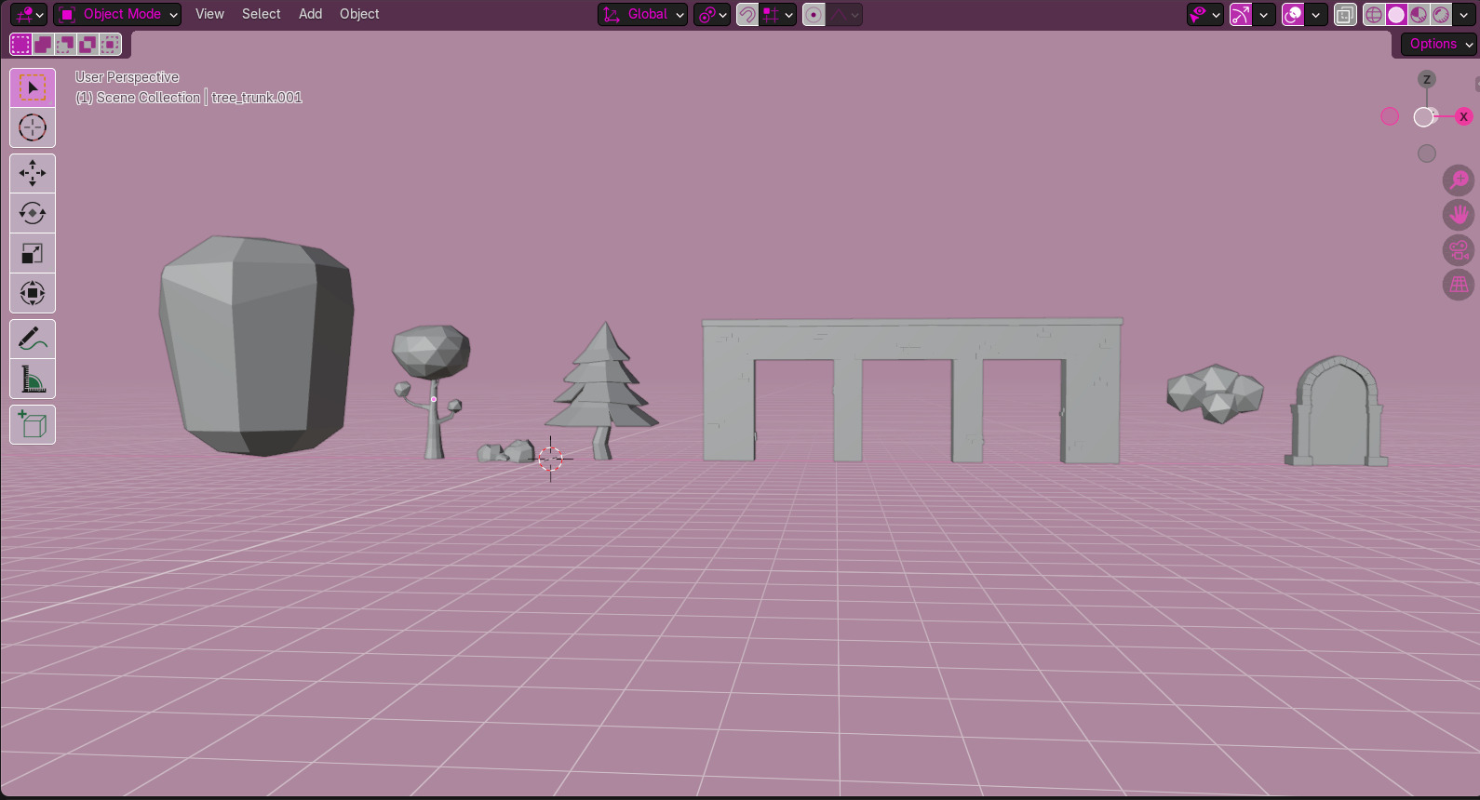Toggle proportional editing

click(x=814, y=14)
